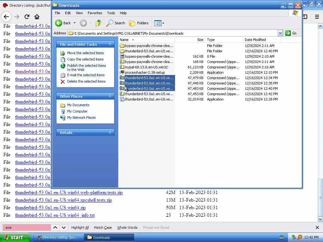Open thunderbird win64_info.txt link
Viewport: 323px width, 242px height.
point(55,215)
